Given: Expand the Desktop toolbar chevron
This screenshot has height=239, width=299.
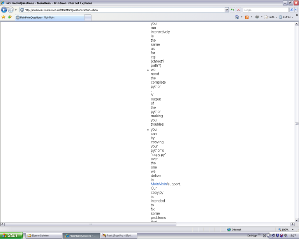Looking at the screenshot, I should pyautogui.click(x=259, y=234).
